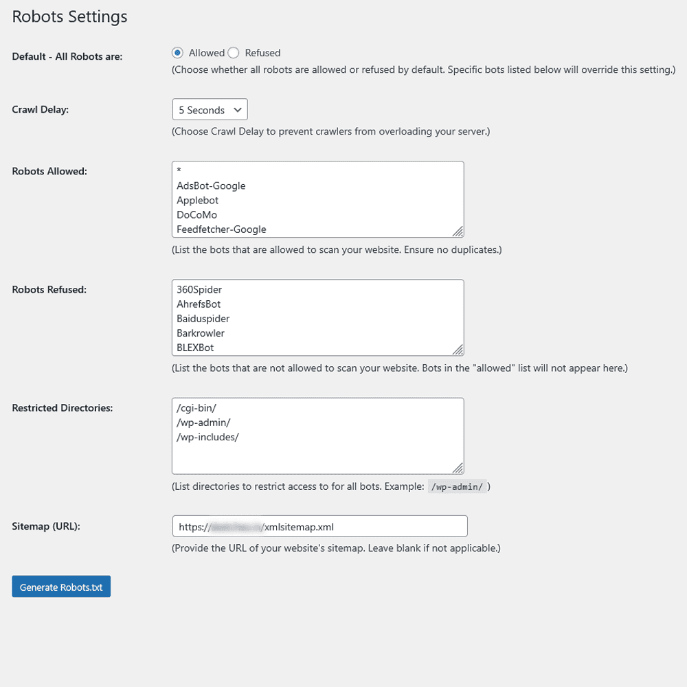Select the Allowed radio button

coord(178,53)
